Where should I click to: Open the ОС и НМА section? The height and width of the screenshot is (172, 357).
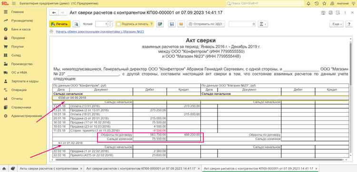tap(19, 73)
